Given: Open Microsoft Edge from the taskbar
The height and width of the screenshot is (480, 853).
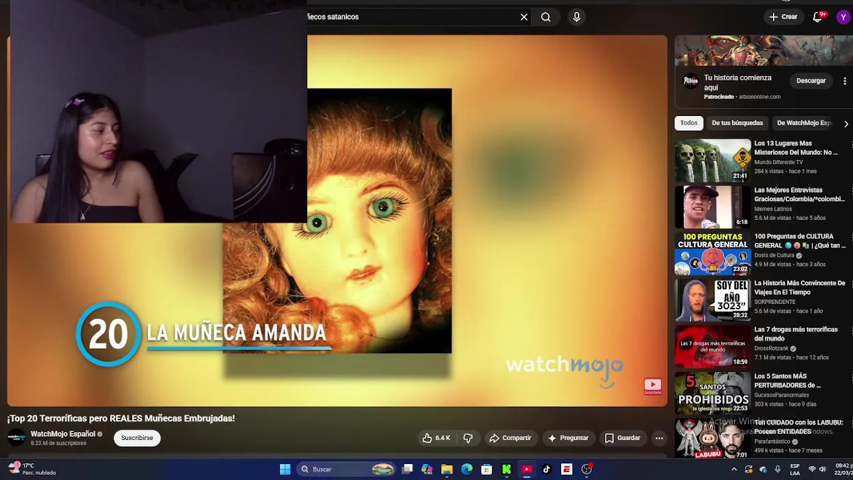Looking at the screenshot, I should 467,469.
